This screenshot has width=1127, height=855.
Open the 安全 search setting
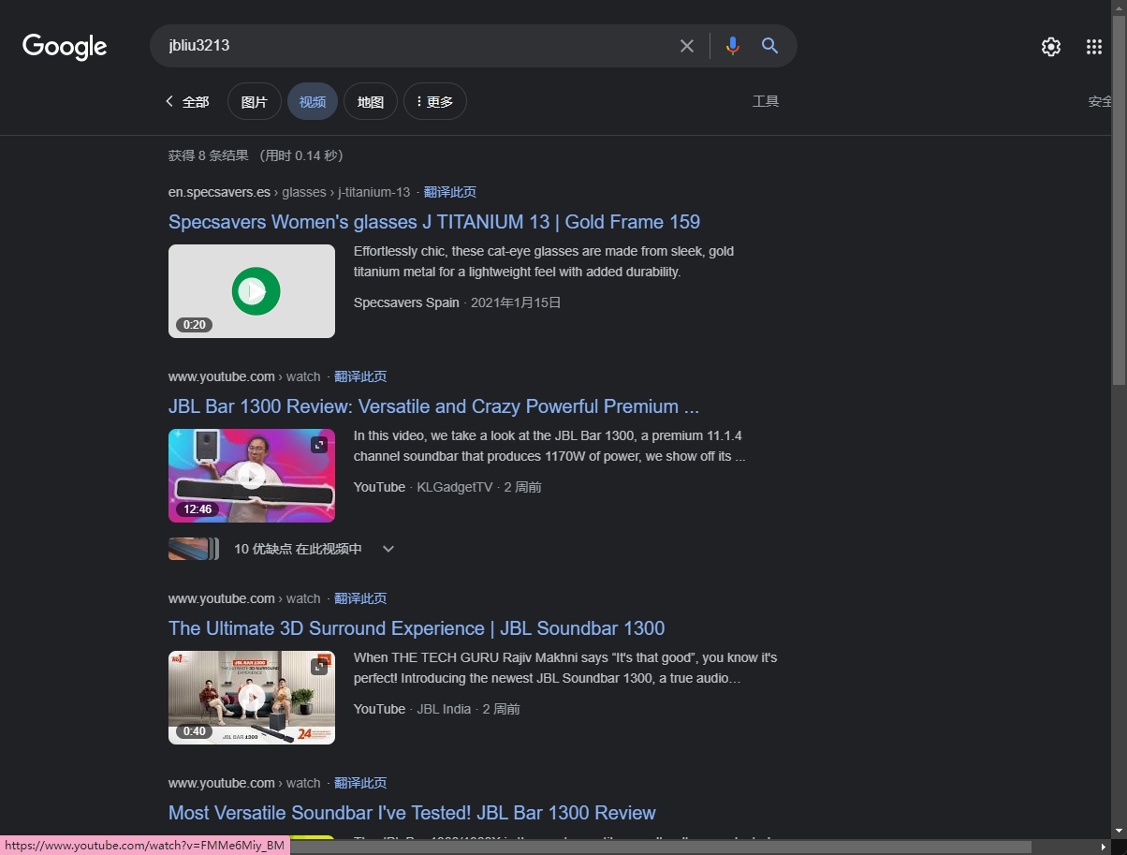[x=1101, y=101]
